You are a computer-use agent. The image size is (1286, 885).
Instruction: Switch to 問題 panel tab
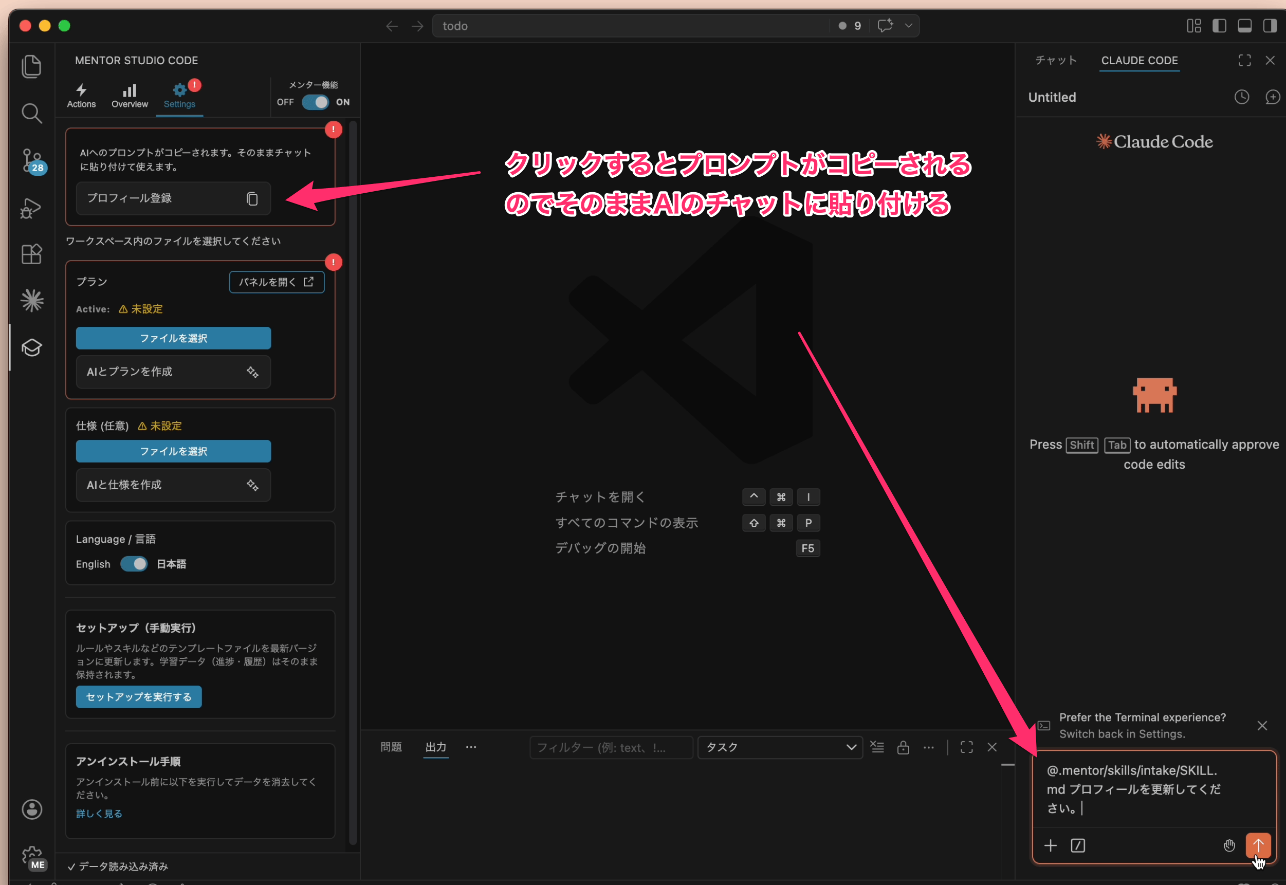(x=391, y=747)
